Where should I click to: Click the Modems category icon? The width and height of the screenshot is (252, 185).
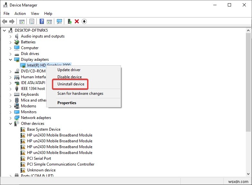(x=17, y=106)
